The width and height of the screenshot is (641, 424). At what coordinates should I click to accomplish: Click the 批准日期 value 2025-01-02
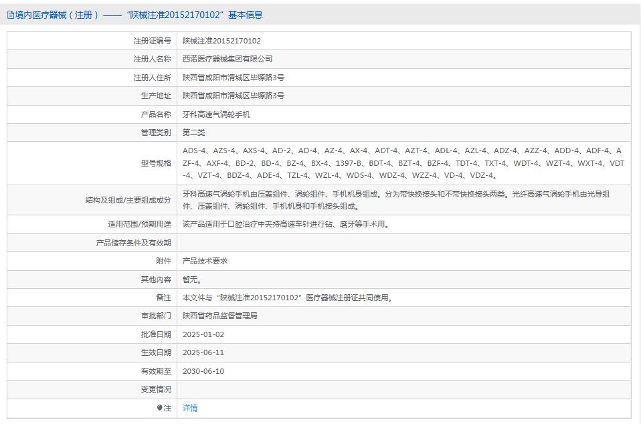pyautogui.click(x=205, y=334)
